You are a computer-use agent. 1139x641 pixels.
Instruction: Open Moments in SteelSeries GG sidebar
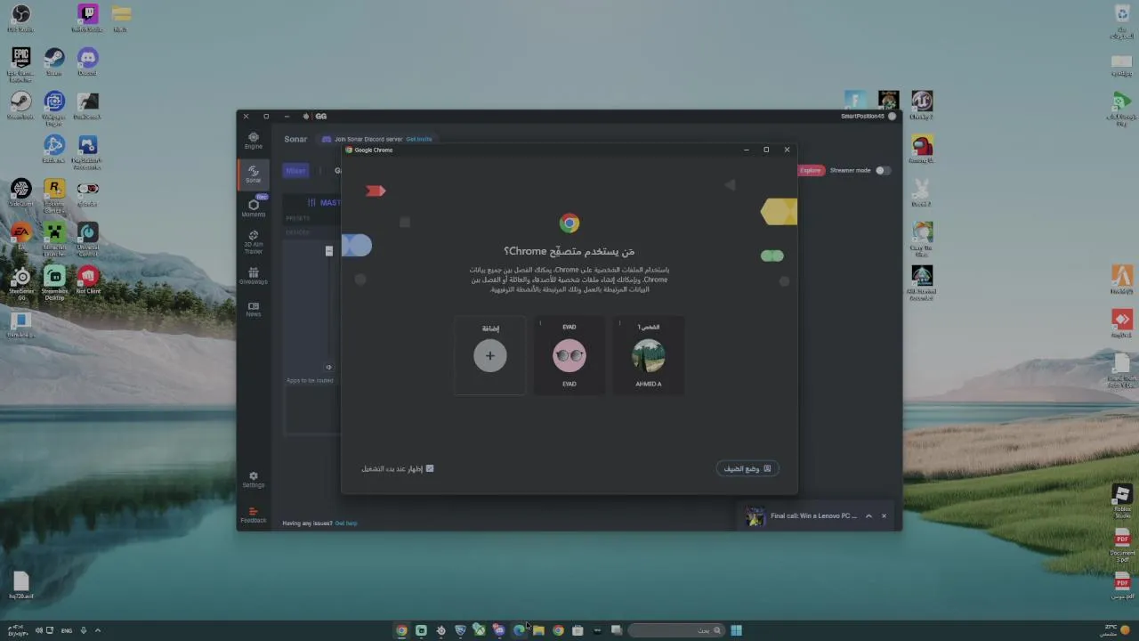254,208
